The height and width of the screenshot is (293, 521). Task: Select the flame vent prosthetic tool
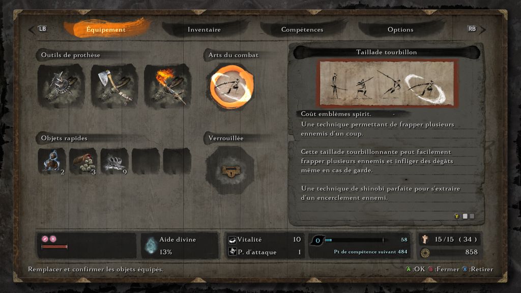167,86
